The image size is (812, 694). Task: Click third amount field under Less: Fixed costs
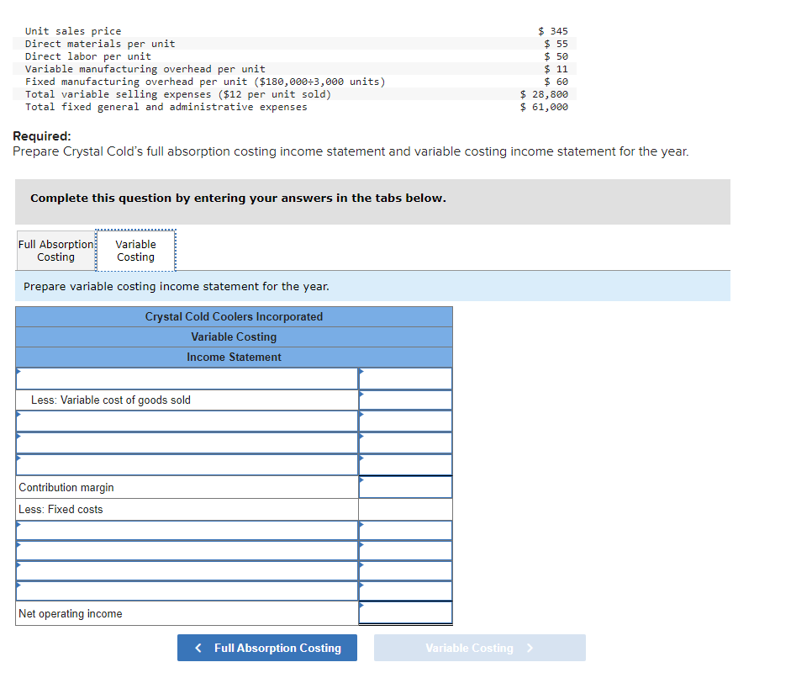pyautogui.click(x=405, y=570)
